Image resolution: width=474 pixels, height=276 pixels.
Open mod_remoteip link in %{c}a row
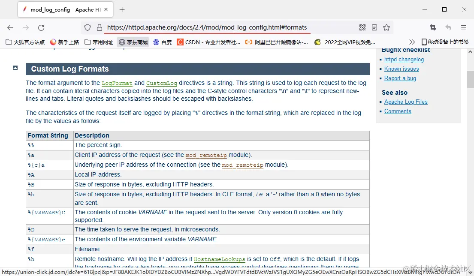tap(243, 165)
